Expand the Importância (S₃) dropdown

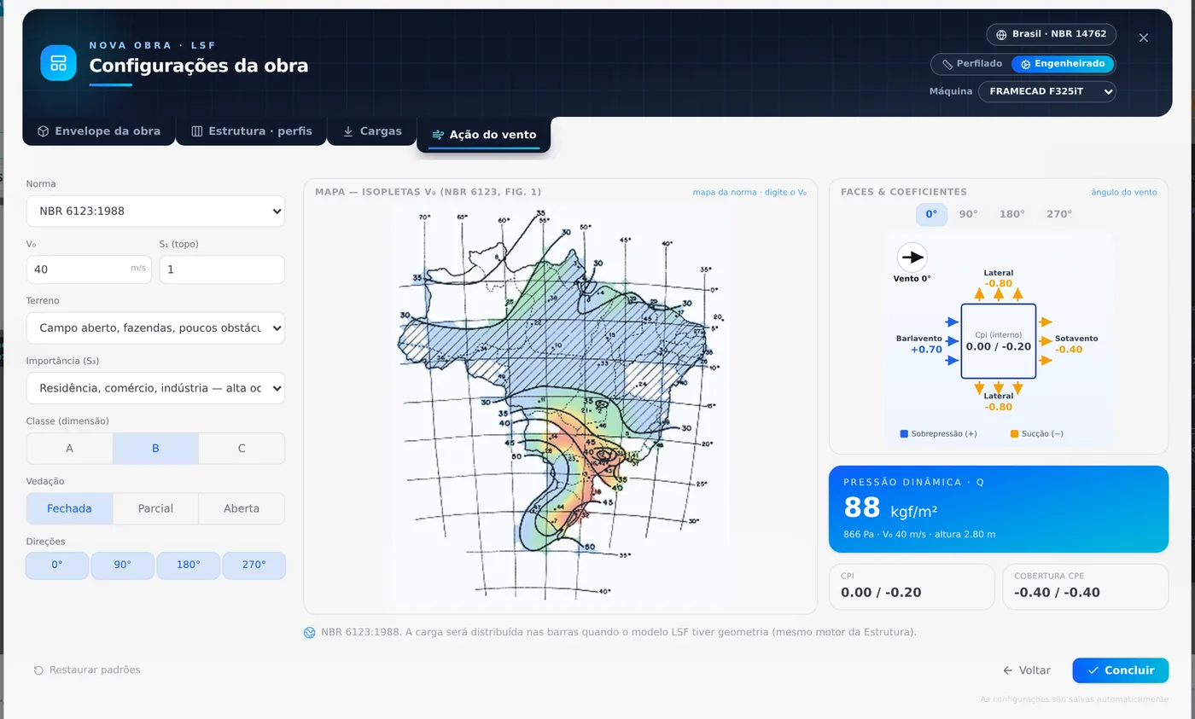pos(155,388)
